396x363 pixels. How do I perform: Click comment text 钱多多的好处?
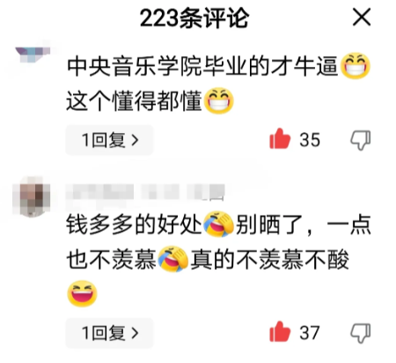(135, 225)
